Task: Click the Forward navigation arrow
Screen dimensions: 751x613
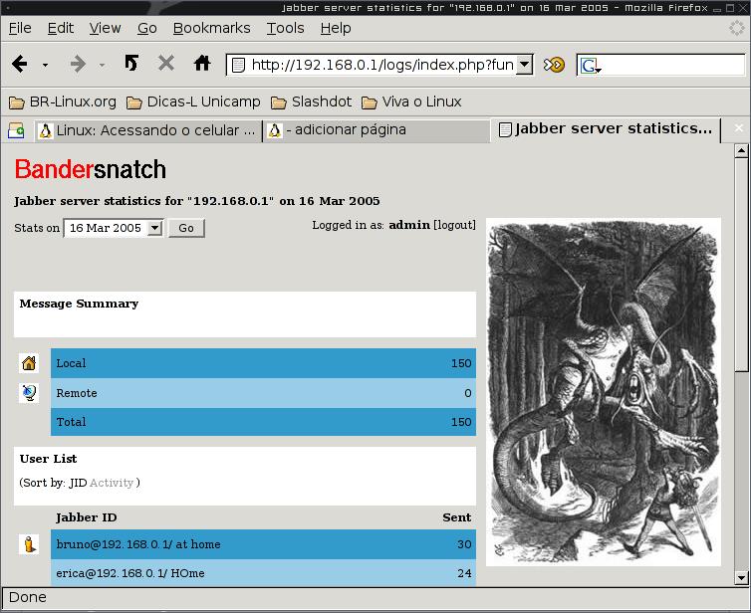Action: click(78, 64)
